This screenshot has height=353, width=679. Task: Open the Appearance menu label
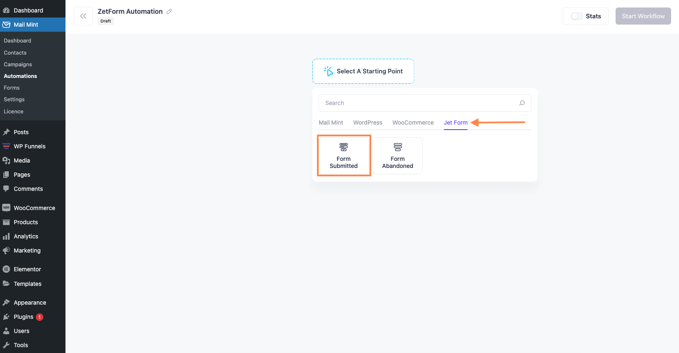click(x=30, y=303)
